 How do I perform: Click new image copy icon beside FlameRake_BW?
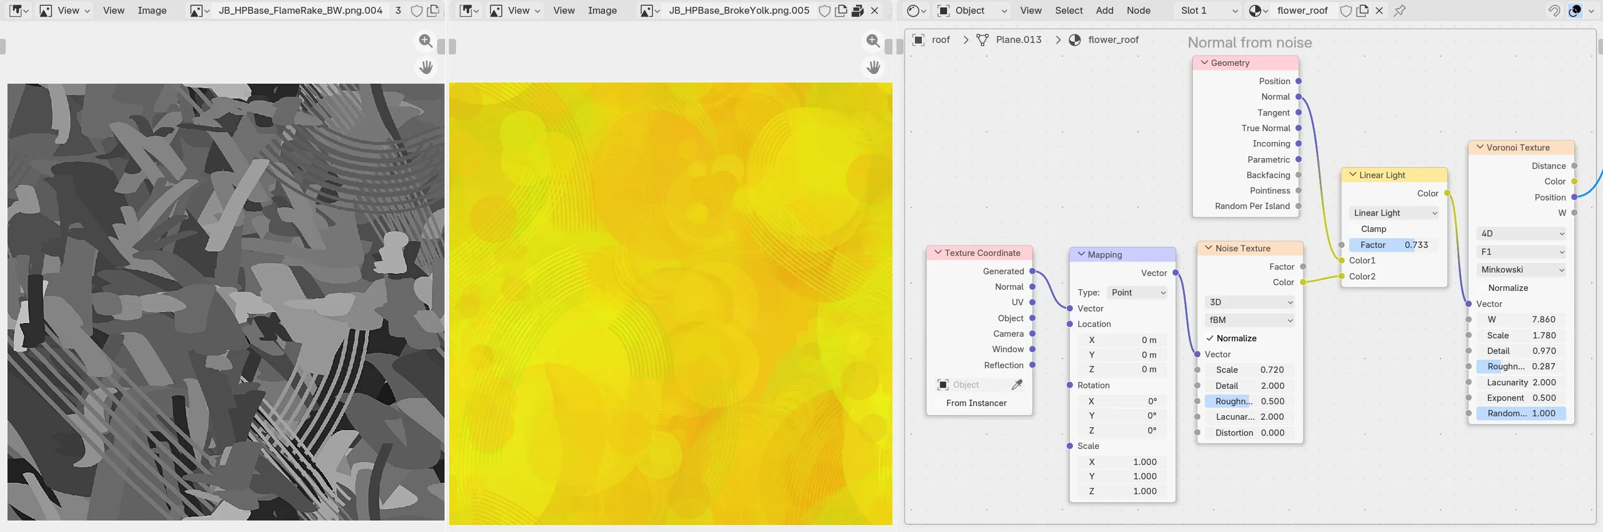433,10
